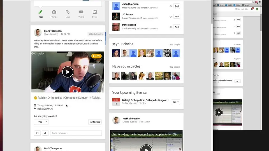269x151 pixels.
Task: Click the 12:52 PM post timestamp
Action: 65,34
